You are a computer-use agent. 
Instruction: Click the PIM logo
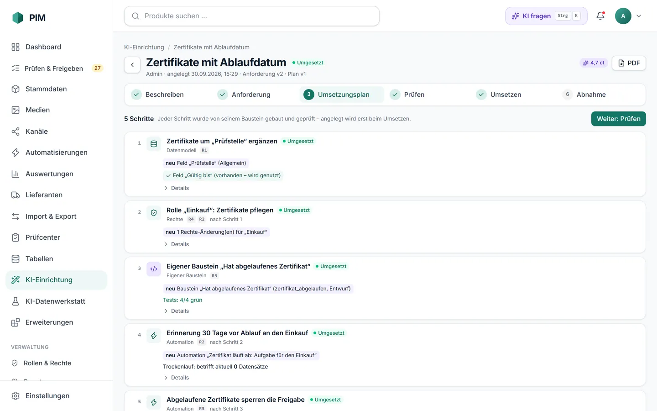point(29,18)
